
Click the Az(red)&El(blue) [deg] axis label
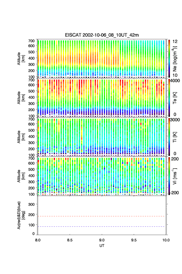[x=21, y=215]
